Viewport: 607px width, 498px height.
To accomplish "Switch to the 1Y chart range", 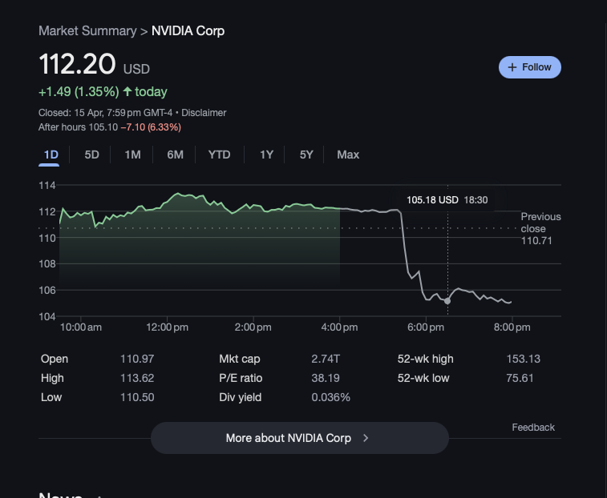I will [x=266, y=155].
